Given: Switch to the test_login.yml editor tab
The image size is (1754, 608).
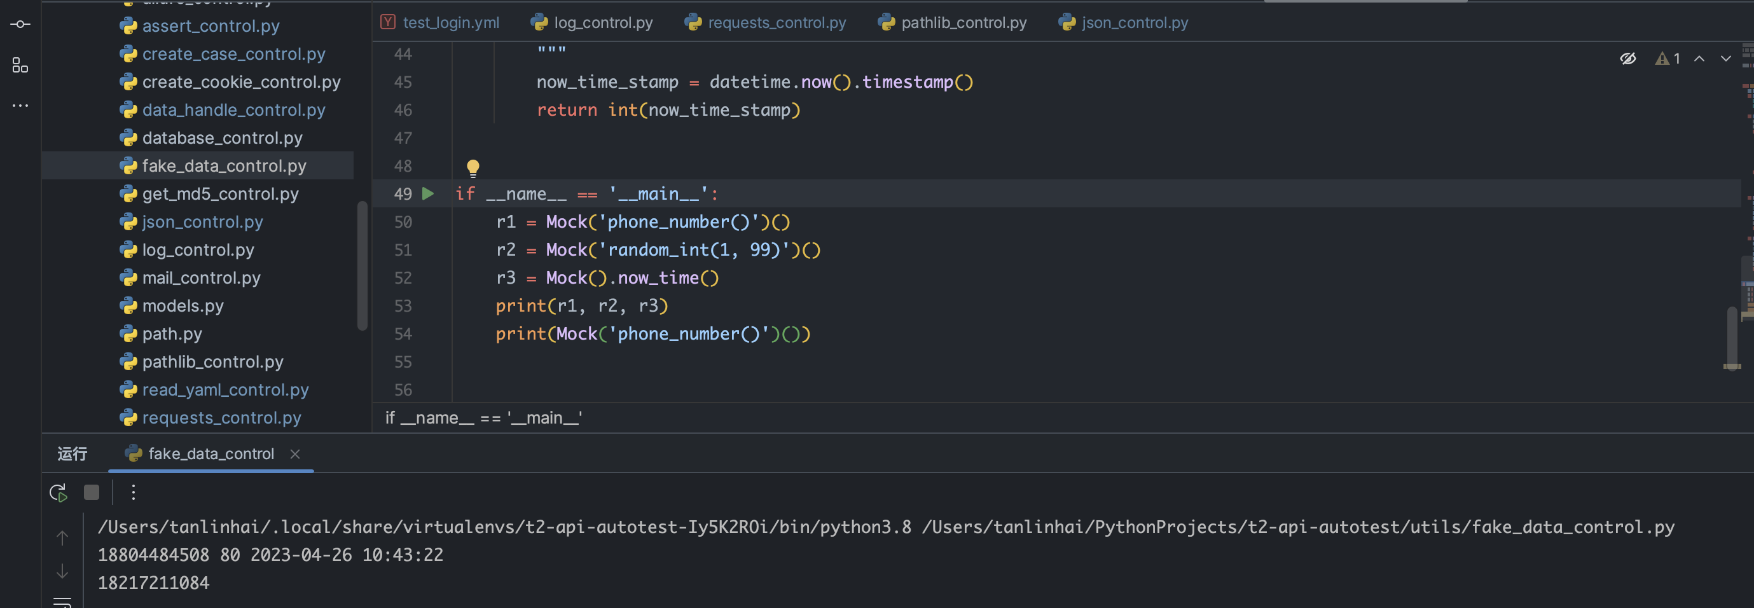Looking at the screenshot, I should coord(440,22).
